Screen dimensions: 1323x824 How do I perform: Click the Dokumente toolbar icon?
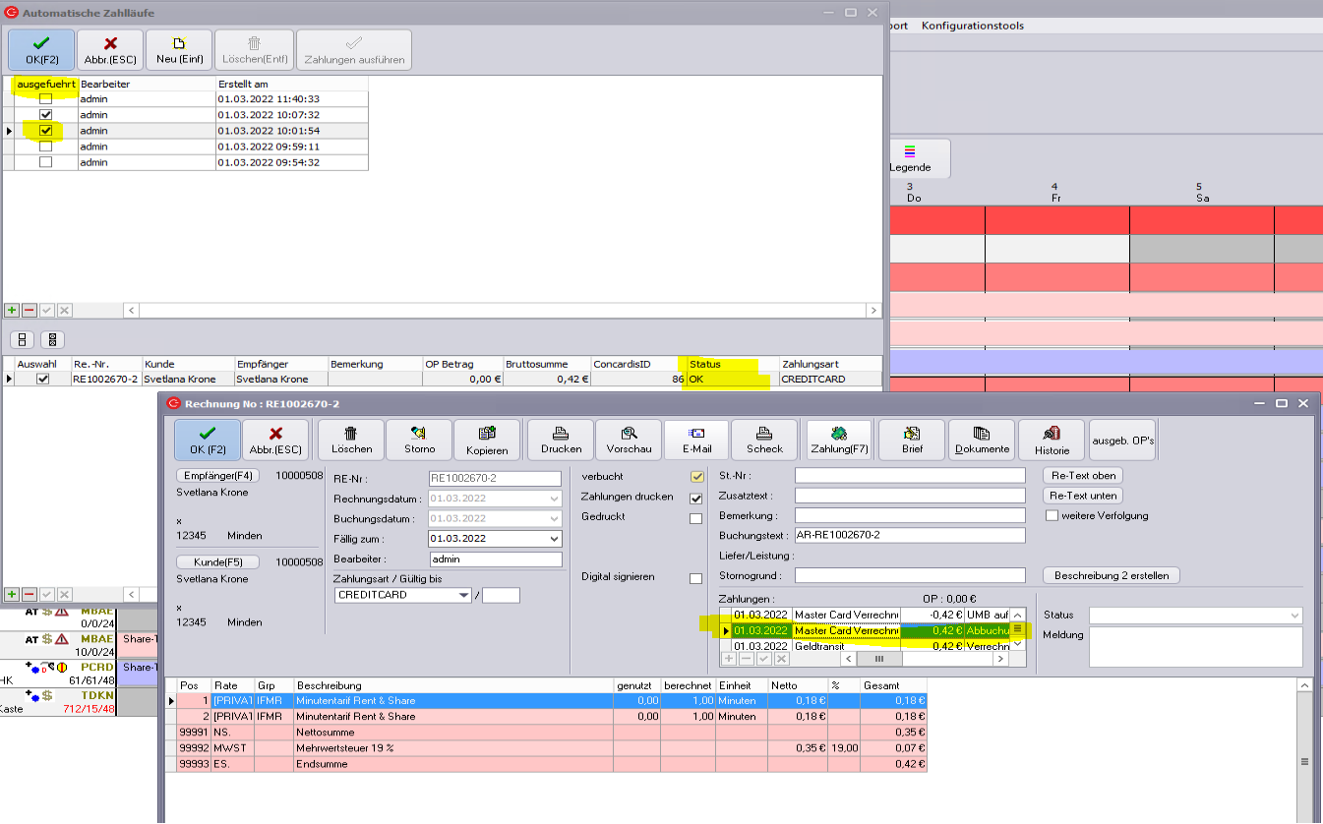(x=981, y=440)
